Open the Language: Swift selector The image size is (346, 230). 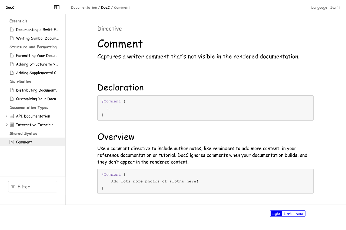(325, 7)
